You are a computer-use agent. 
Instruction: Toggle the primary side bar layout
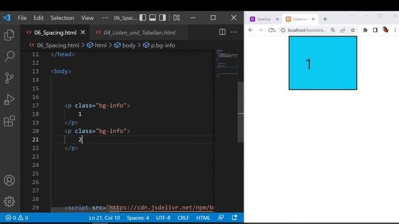coord(143,17)
